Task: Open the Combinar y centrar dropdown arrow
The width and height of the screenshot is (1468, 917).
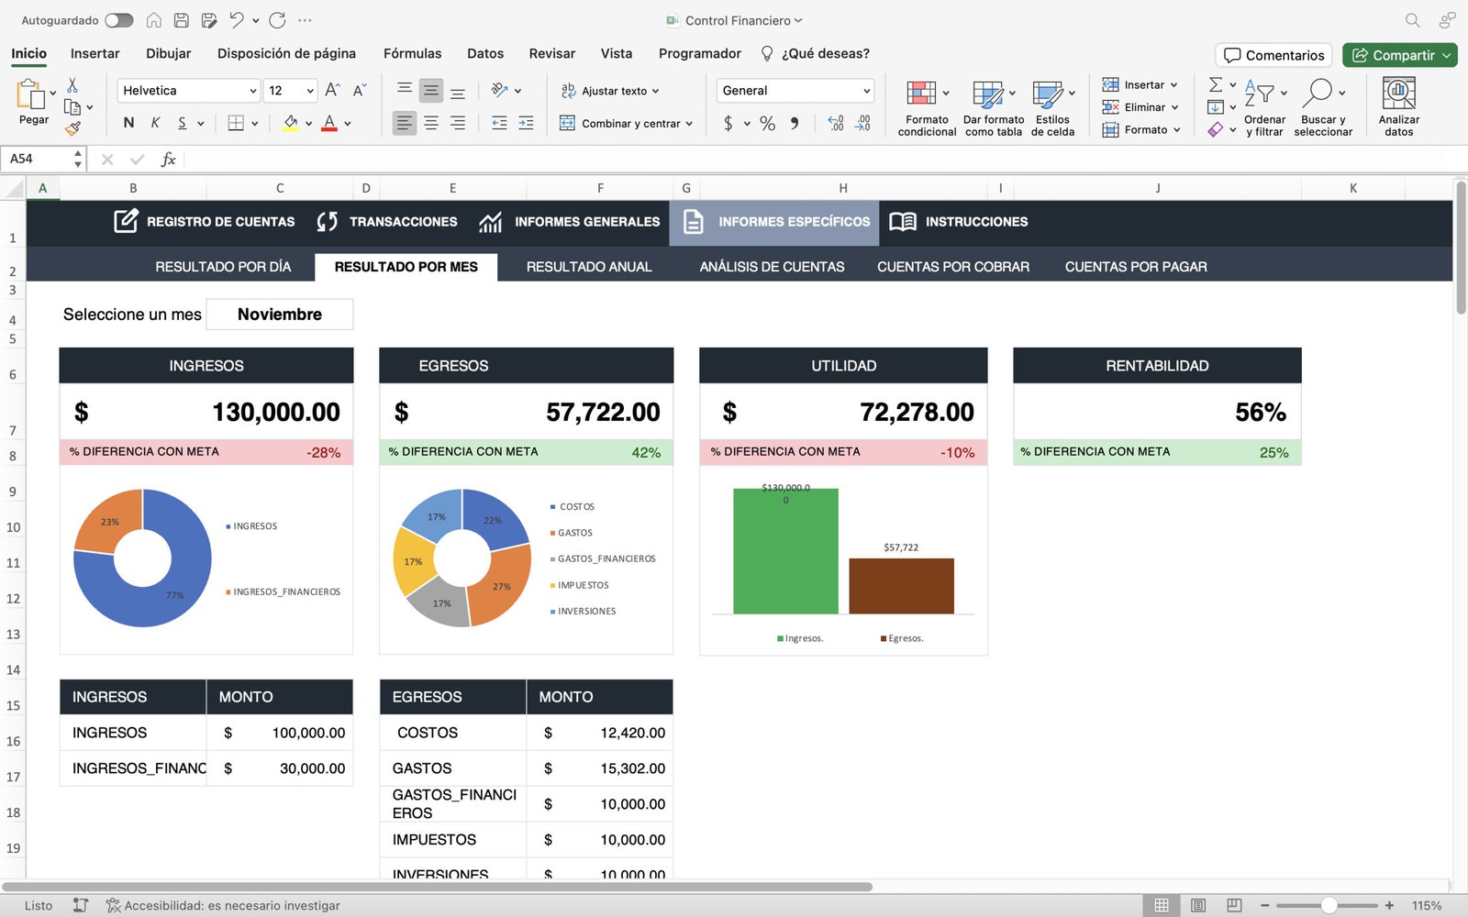Action: (689, 124)
